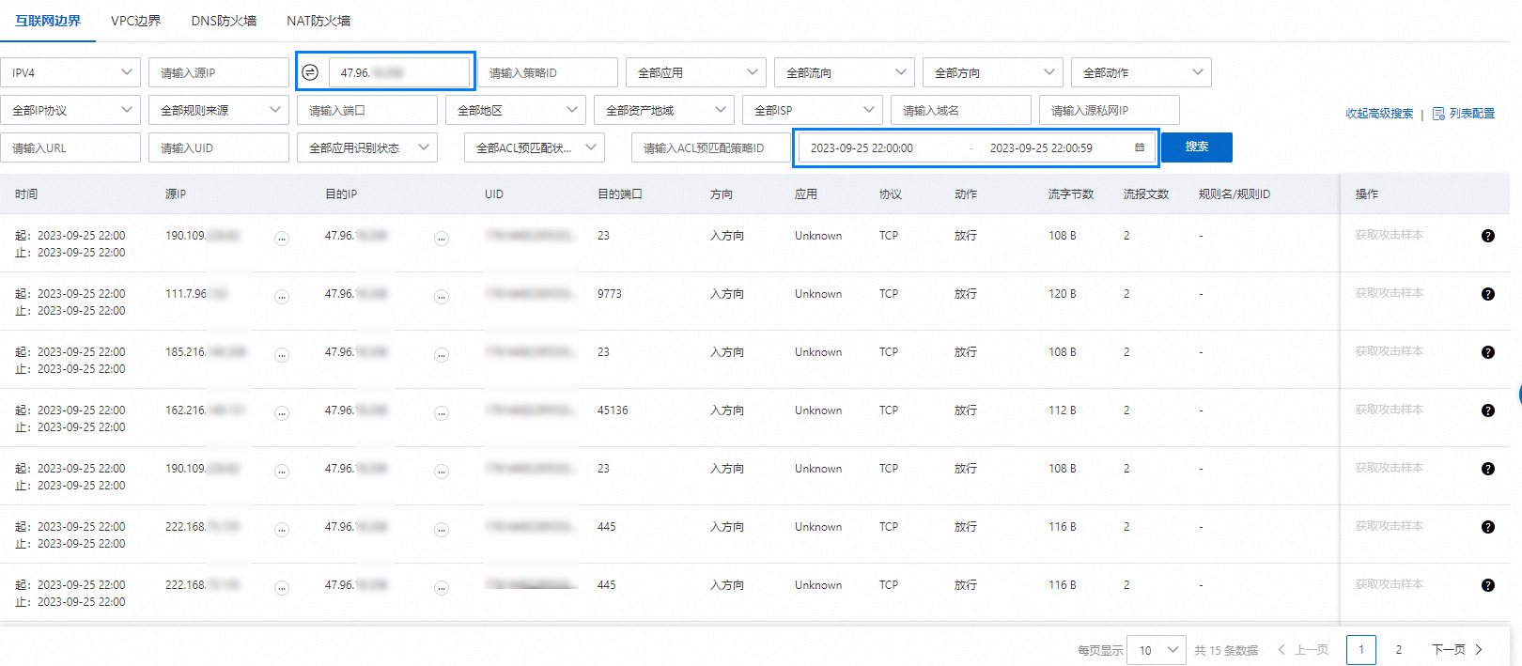Click 112 B byte count cell
1522x666 pixels.
click(1063, 410)
